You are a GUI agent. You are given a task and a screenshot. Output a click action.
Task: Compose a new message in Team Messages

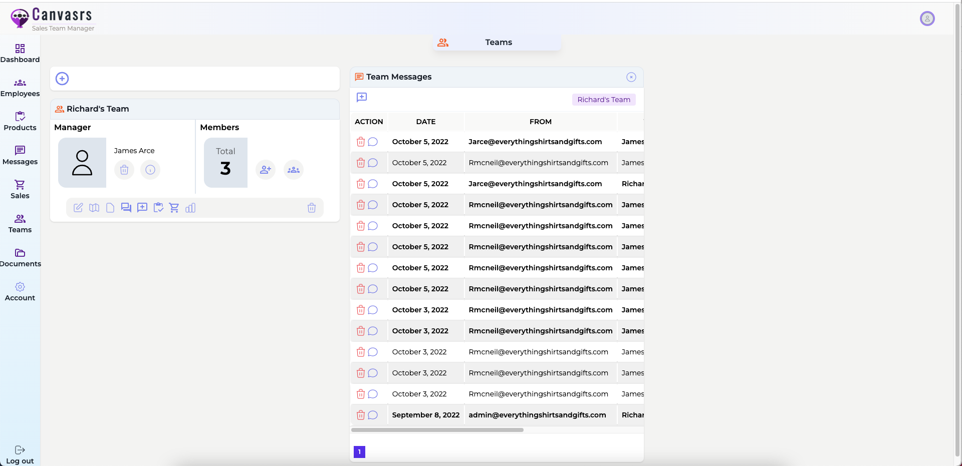[x=362, y=97]
